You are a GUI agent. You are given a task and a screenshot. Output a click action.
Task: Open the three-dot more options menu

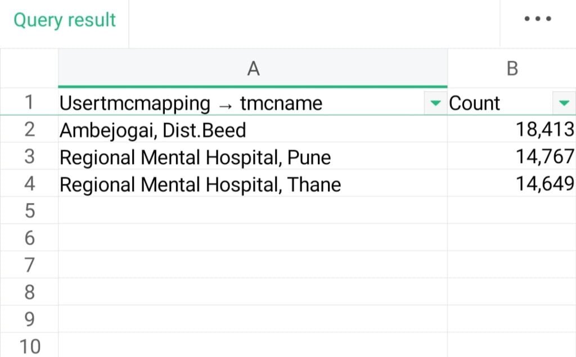537,19
